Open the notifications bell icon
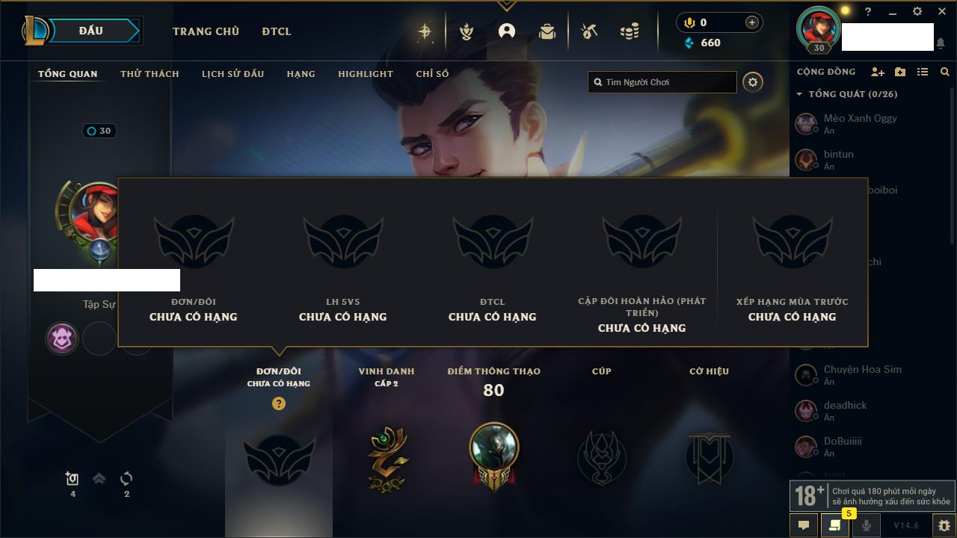The width and height of the screenshot is (957, 538). 940,43
